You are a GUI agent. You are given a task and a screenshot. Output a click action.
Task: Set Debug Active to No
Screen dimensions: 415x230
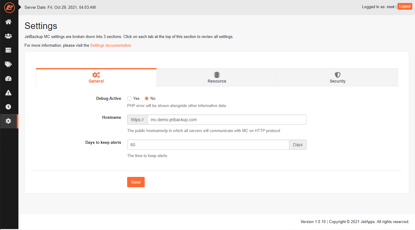click(147, 99)
